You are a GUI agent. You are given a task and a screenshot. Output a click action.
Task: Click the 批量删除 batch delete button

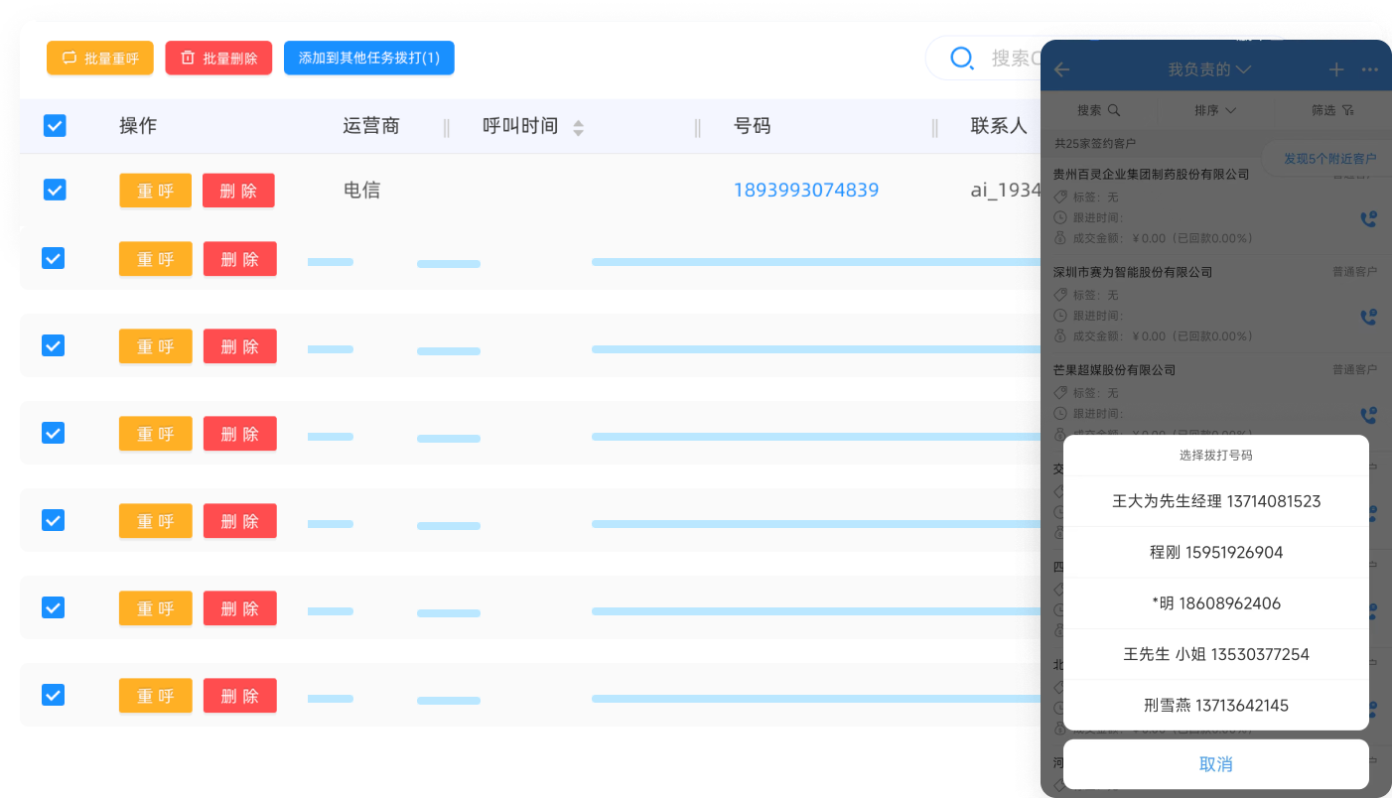click(218, 58)
